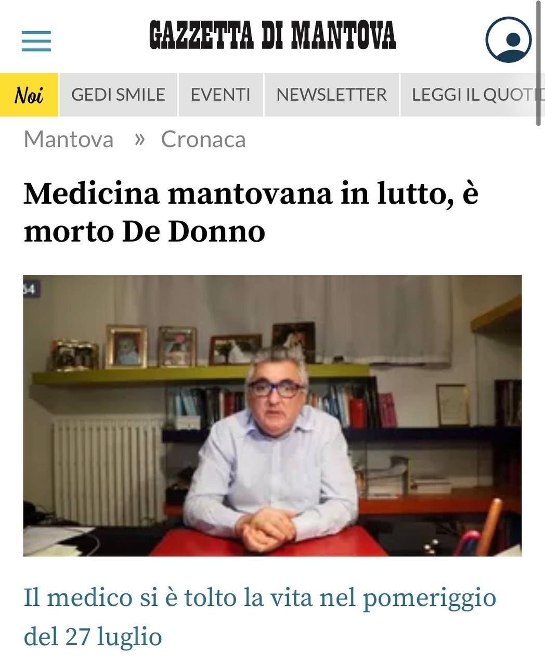Open the article photo of the doctor
Screen dimensions: 545x665
tap(272, 416)
